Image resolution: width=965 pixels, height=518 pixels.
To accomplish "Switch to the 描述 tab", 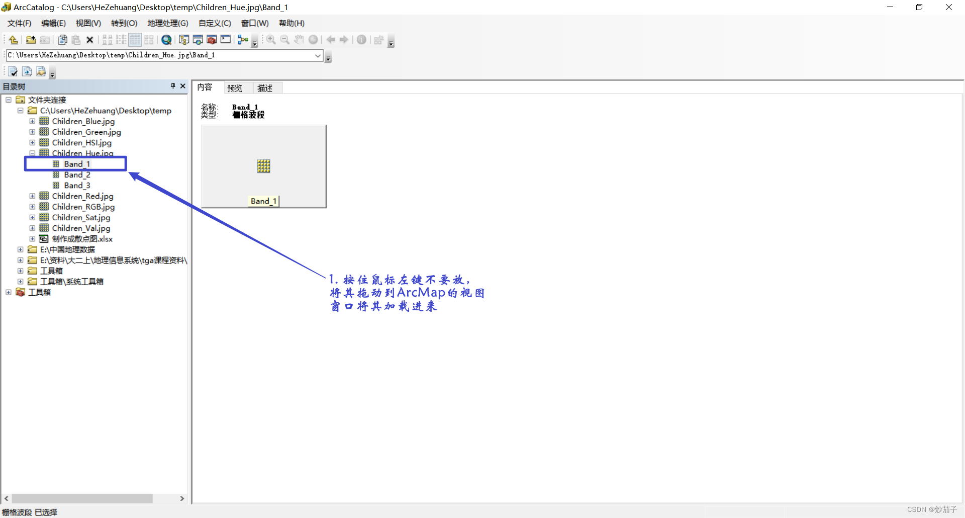I will [x=265, y=88].
